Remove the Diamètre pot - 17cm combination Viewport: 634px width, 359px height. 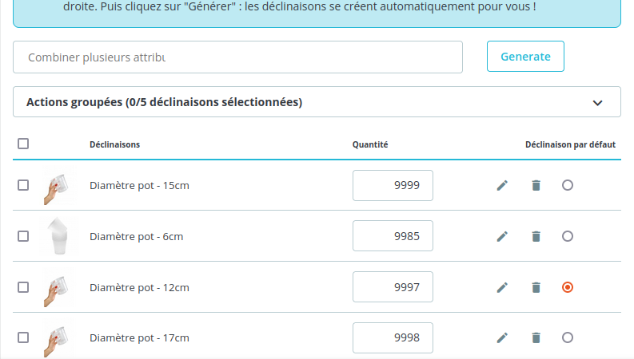[x=536, y=337]
